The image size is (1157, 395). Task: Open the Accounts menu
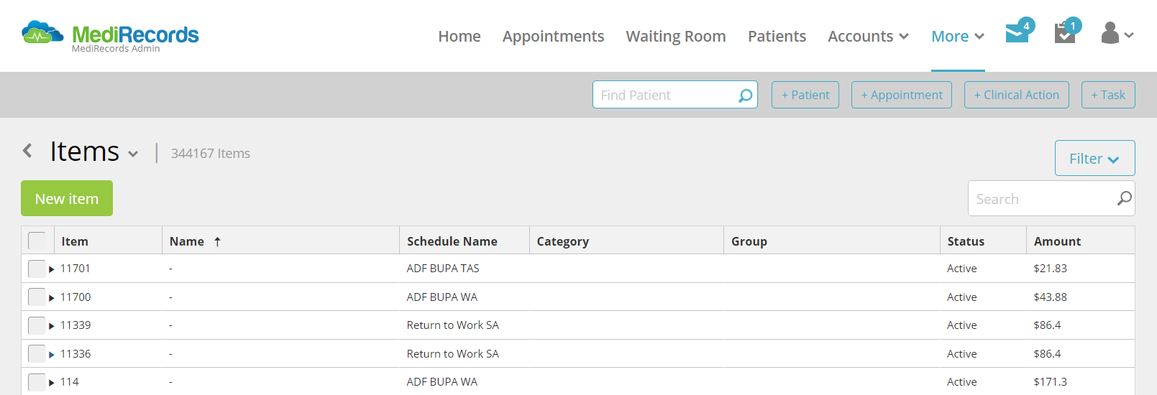pos(868,36)
